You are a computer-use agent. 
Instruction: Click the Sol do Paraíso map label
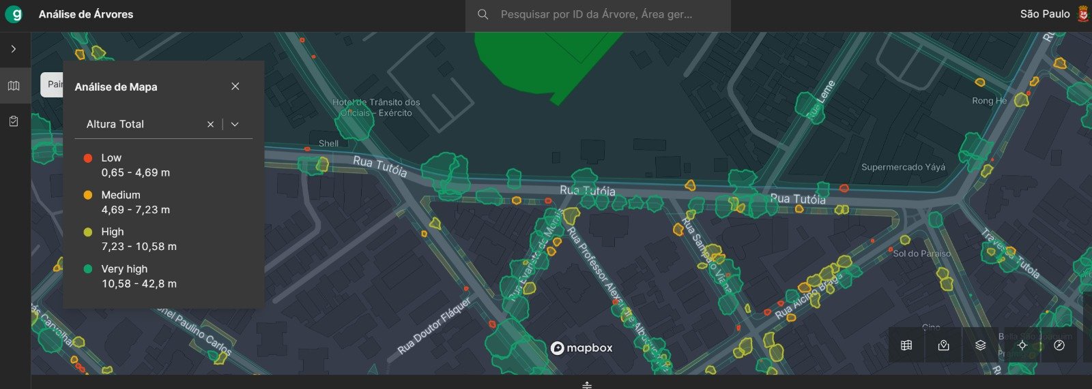922,253
